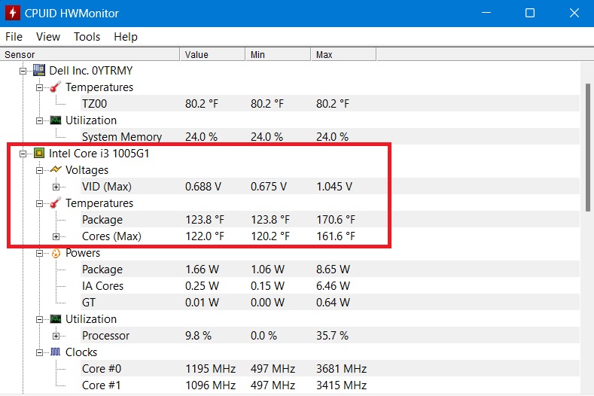Click the Dell Inc. motherboard icon
This screenshot has width=594, height=396.
click(x=39, y=70)
